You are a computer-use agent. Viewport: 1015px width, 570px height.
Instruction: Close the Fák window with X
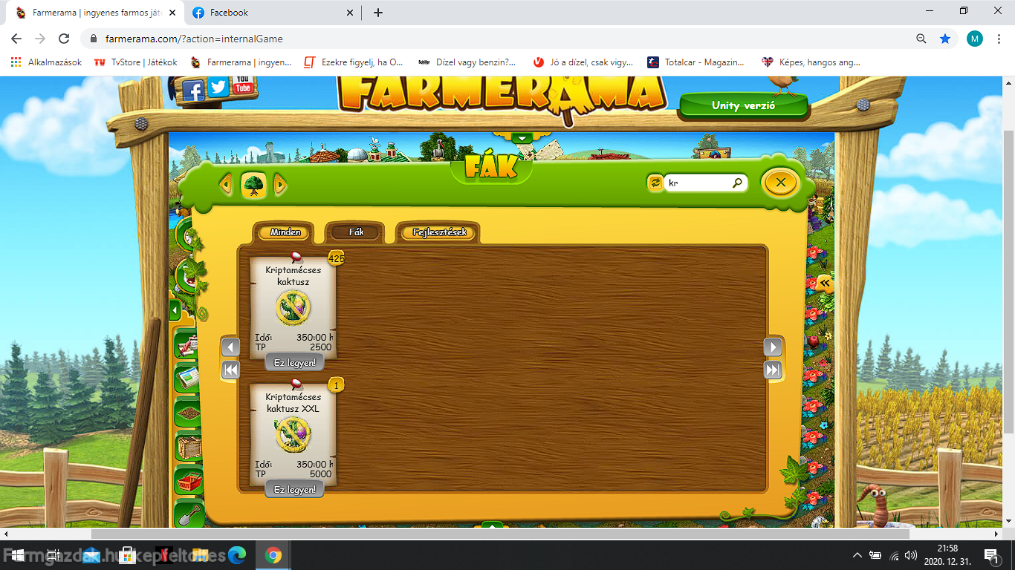pyautogui.click(x=779, y=183)
